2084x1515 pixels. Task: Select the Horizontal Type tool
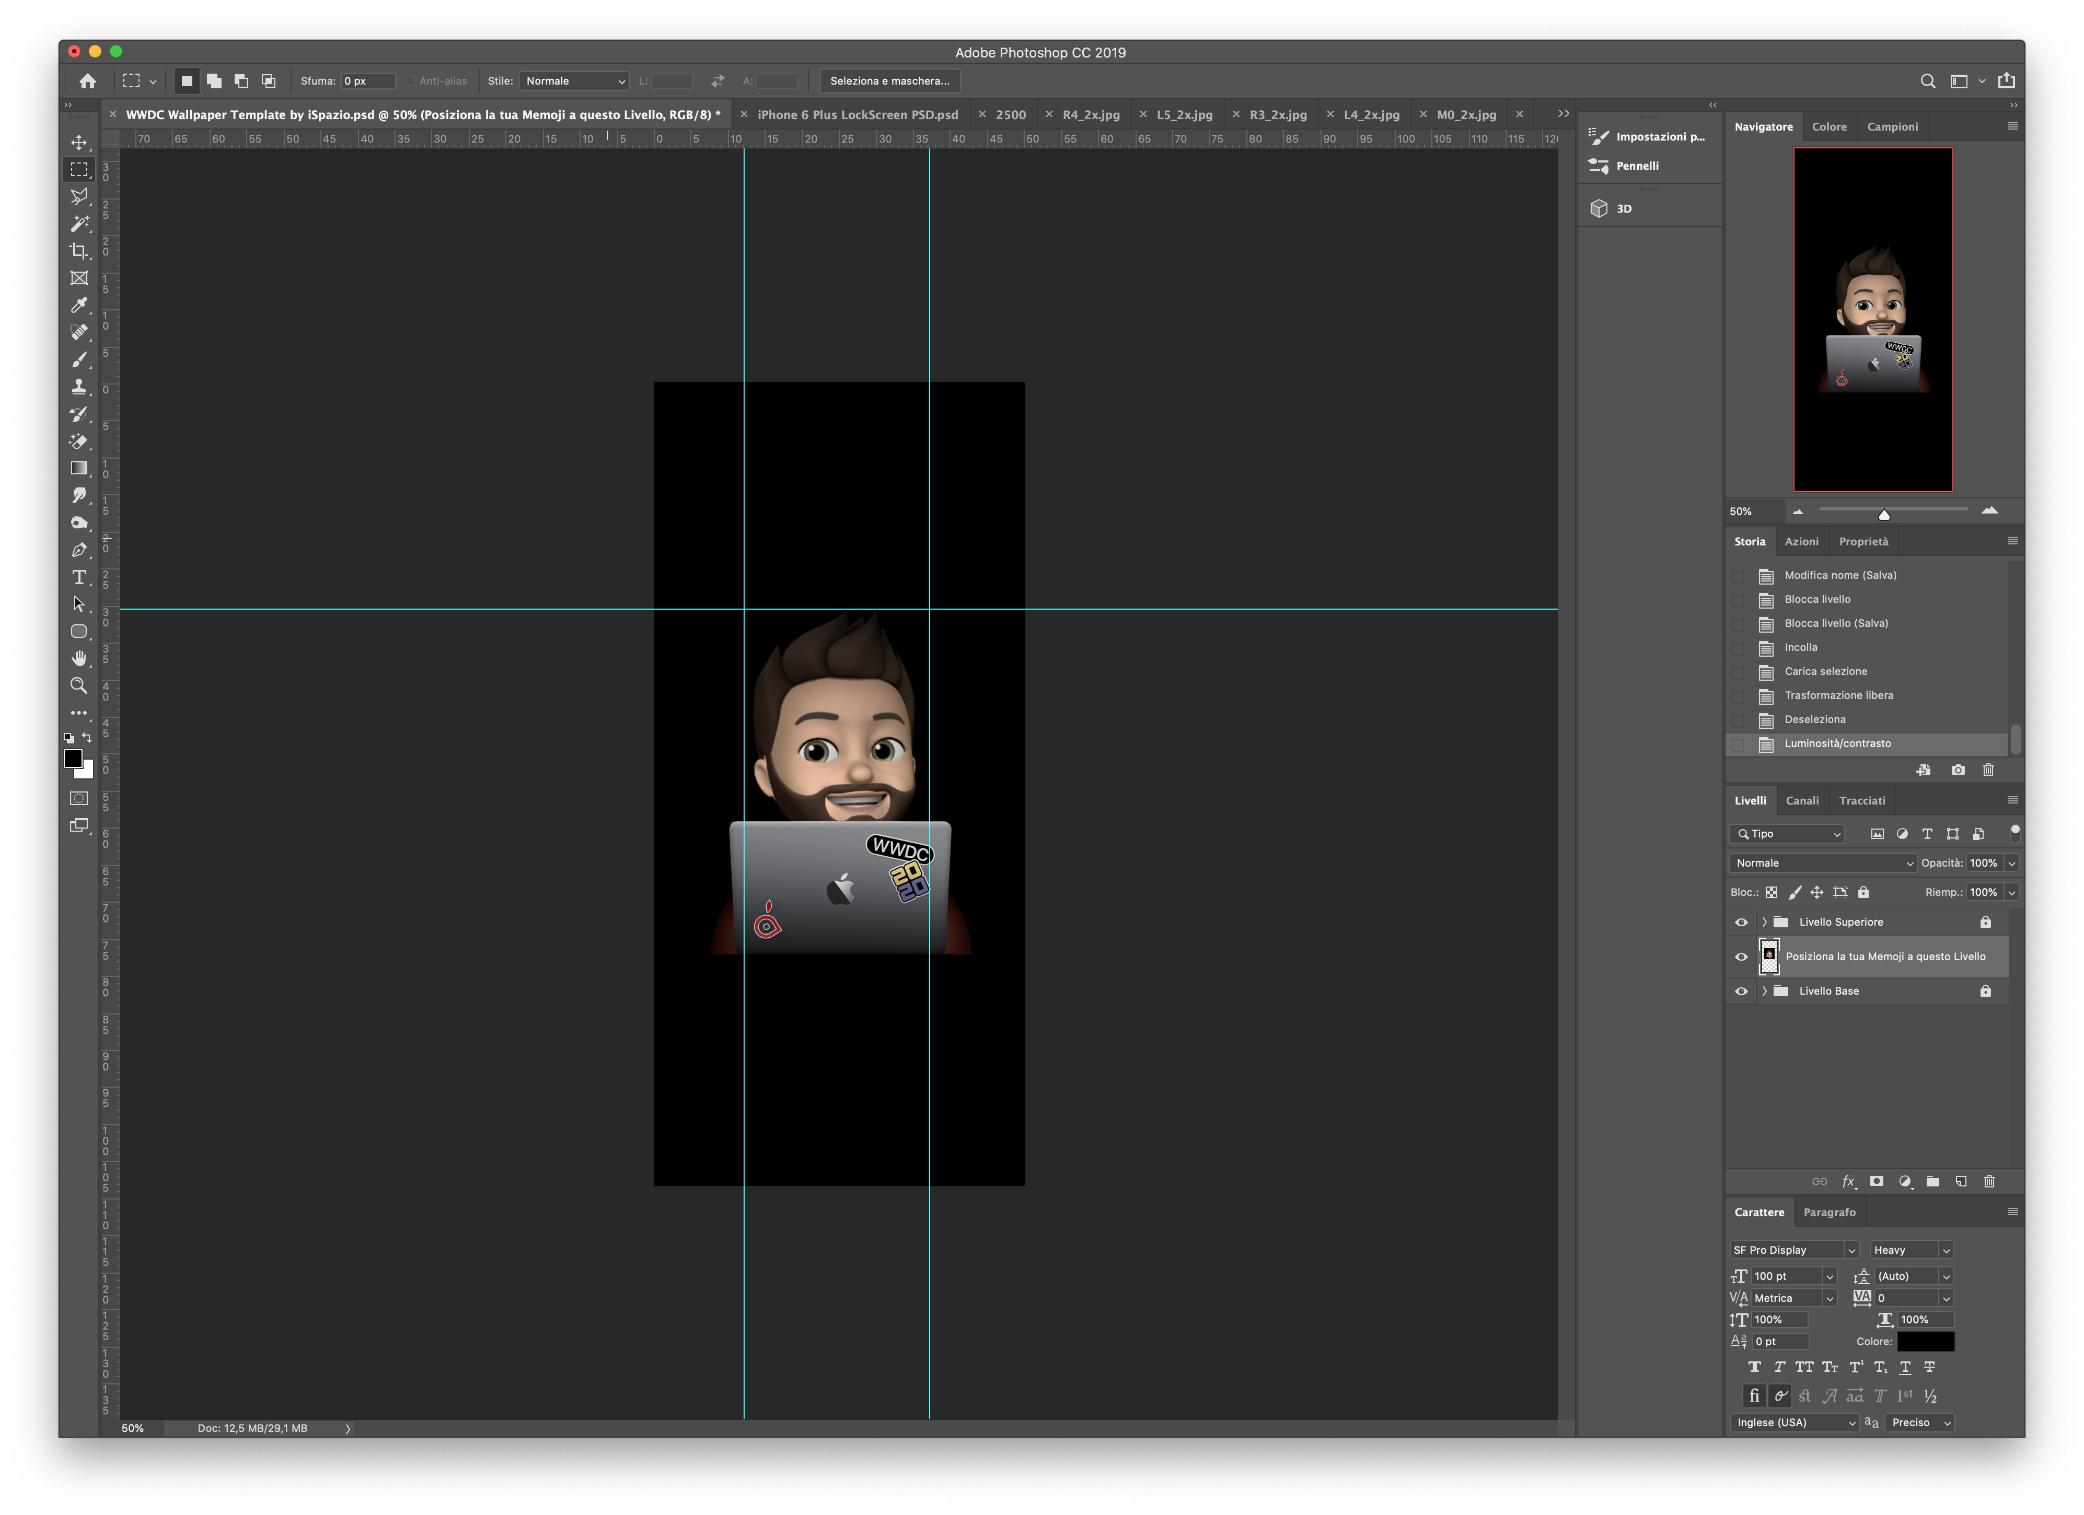click(80, 577)
